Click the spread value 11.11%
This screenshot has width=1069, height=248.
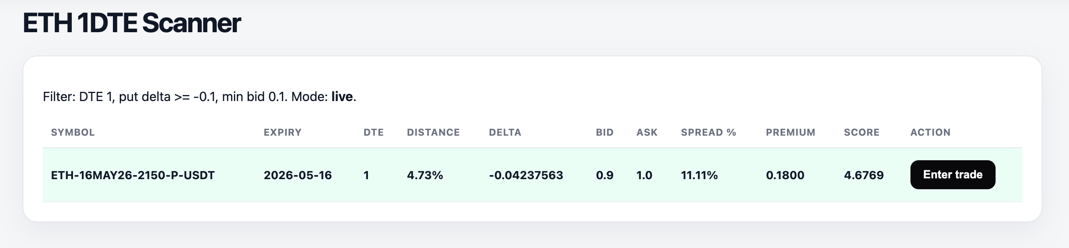click(x=699, y=175)
